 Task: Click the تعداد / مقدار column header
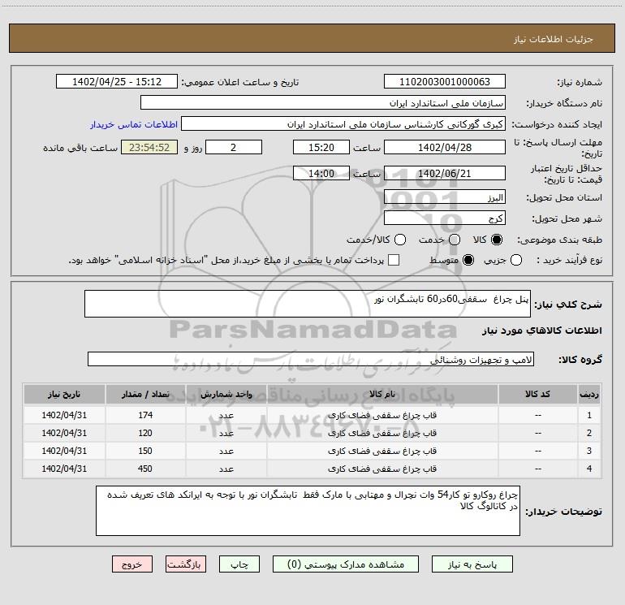145,395
